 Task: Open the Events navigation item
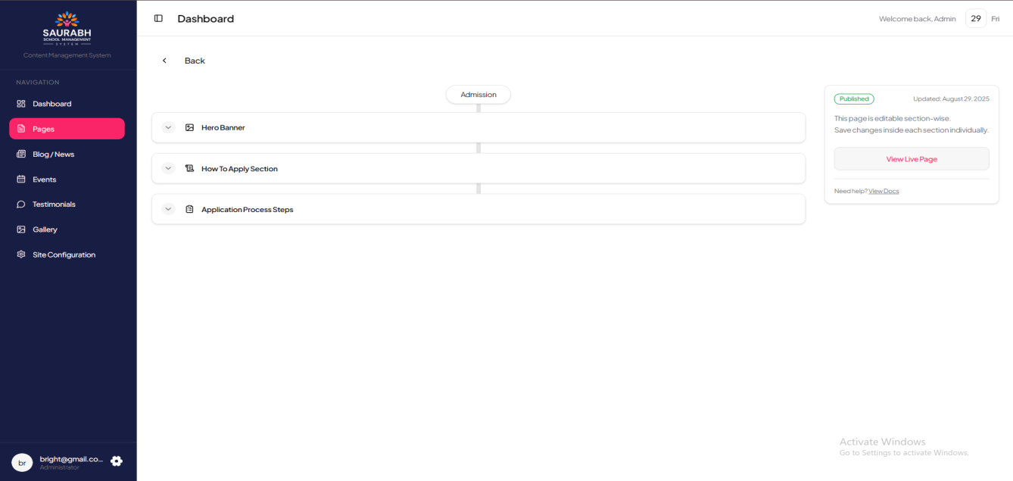[x=44, y=180]
